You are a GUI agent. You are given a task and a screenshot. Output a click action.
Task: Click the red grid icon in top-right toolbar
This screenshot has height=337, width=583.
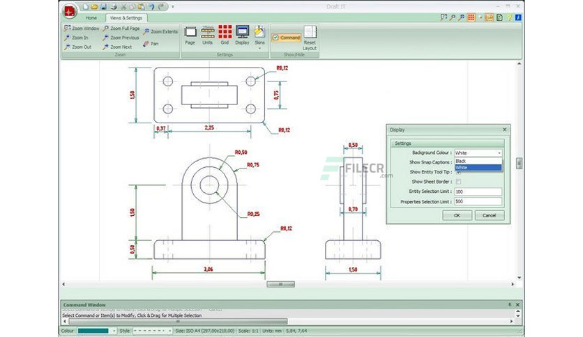471,17
